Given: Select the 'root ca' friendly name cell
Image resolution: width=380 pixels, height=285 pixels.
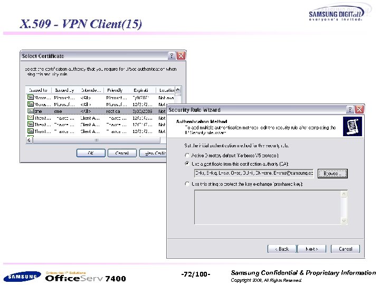Looking at the screenshot, I should click(x=113, y=111).
